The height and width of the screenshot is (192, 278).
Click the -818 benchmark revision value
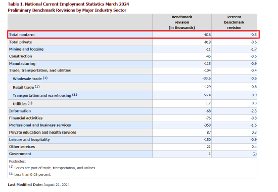pyautogui.click(x=207, y=34)
